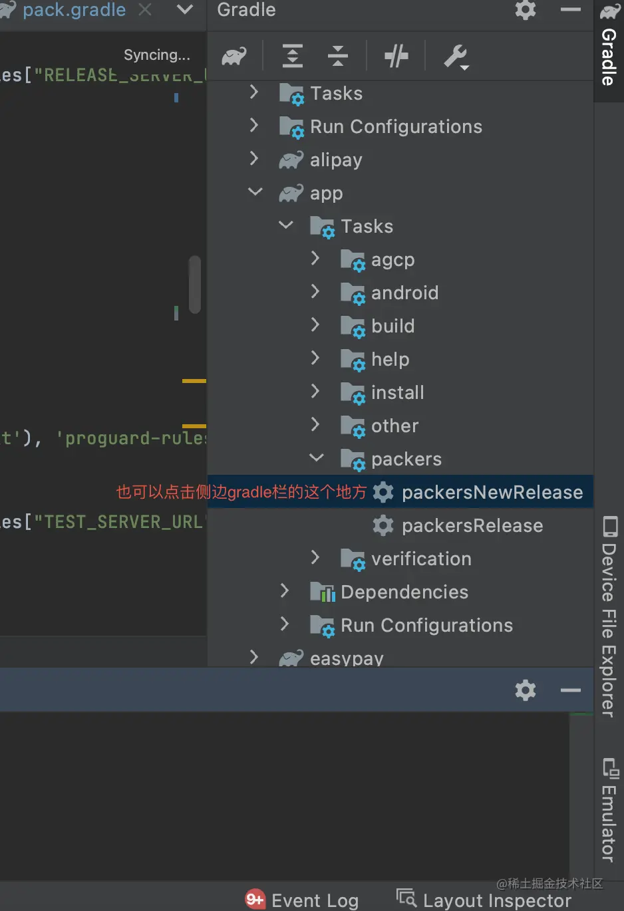Click the agcp folder icon

[x=353, y=260]
